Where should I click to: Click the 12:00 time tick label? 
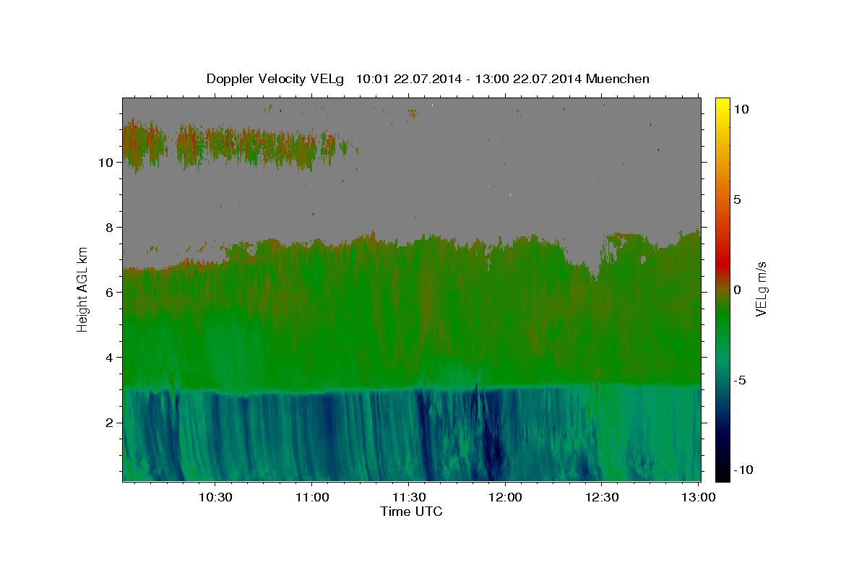(x=504, y=497)
